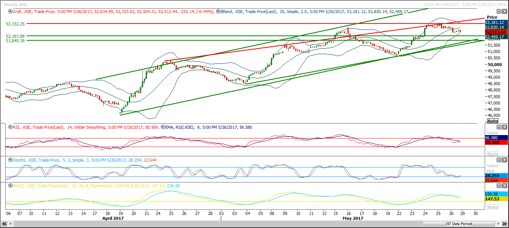Click the 239.58 MACD value tag
Screen dimensions: 509x228
coord(496,194)
